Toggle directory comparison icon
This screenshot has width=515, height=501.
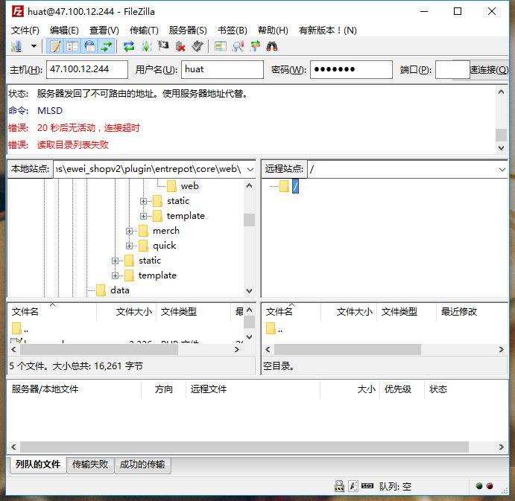[x=238, y=46]
